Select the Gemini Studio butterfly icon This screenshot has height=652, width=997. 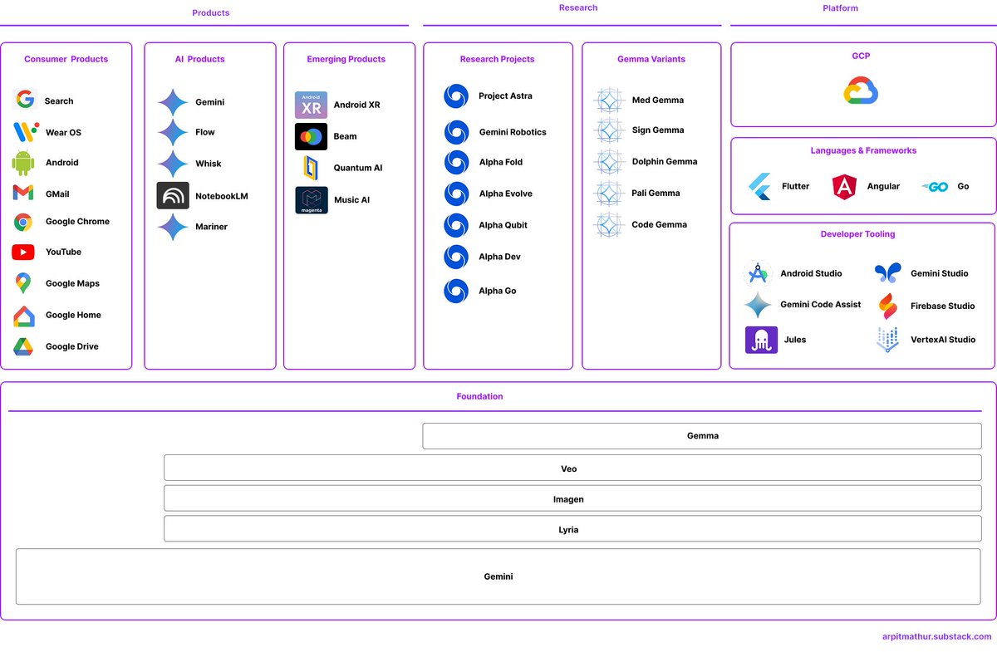pyautogui.click(x=887, y=273)
